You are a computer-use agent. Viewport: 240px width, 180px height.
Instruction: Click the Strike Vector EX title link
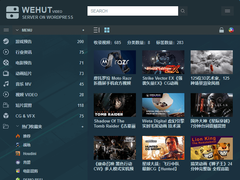point(162,81)
